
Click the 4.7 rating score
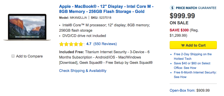tap(89, 44)
